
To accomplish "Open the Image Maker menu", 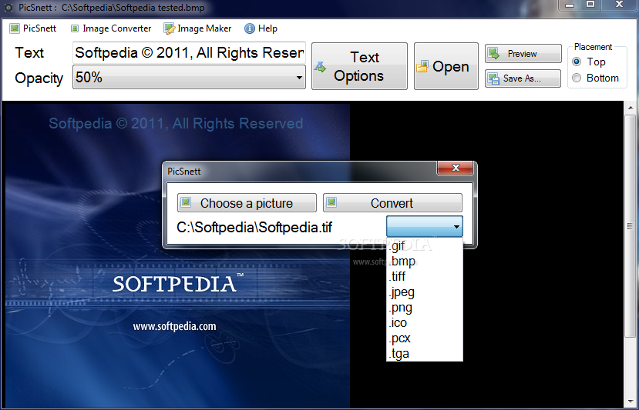I will 197,28.
